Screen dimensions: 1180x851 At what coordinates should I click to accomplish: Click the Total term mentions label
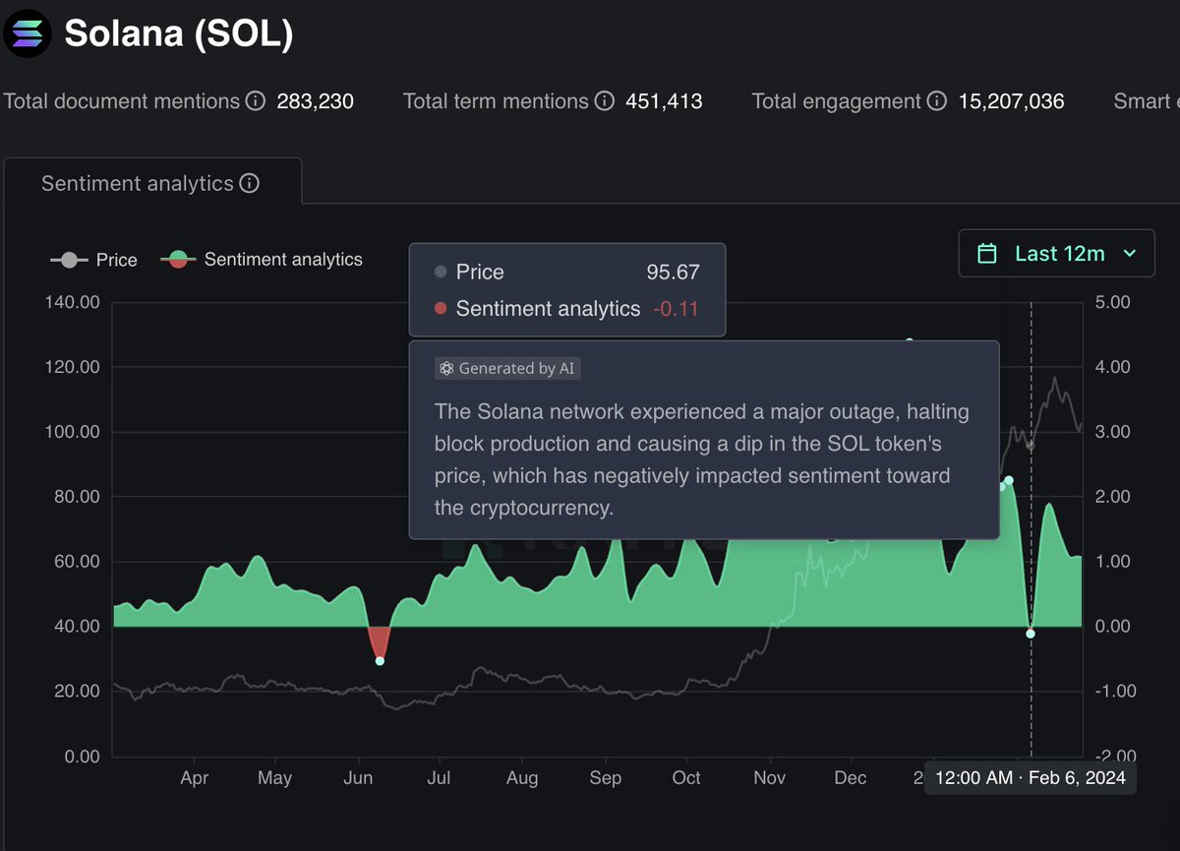(x=496, y=101)
